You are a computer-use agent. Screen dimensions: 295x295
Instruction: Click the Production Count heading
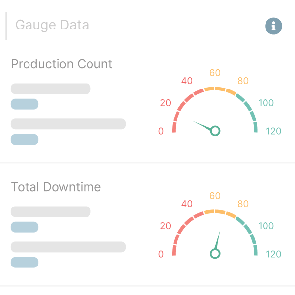pos(61,64)
